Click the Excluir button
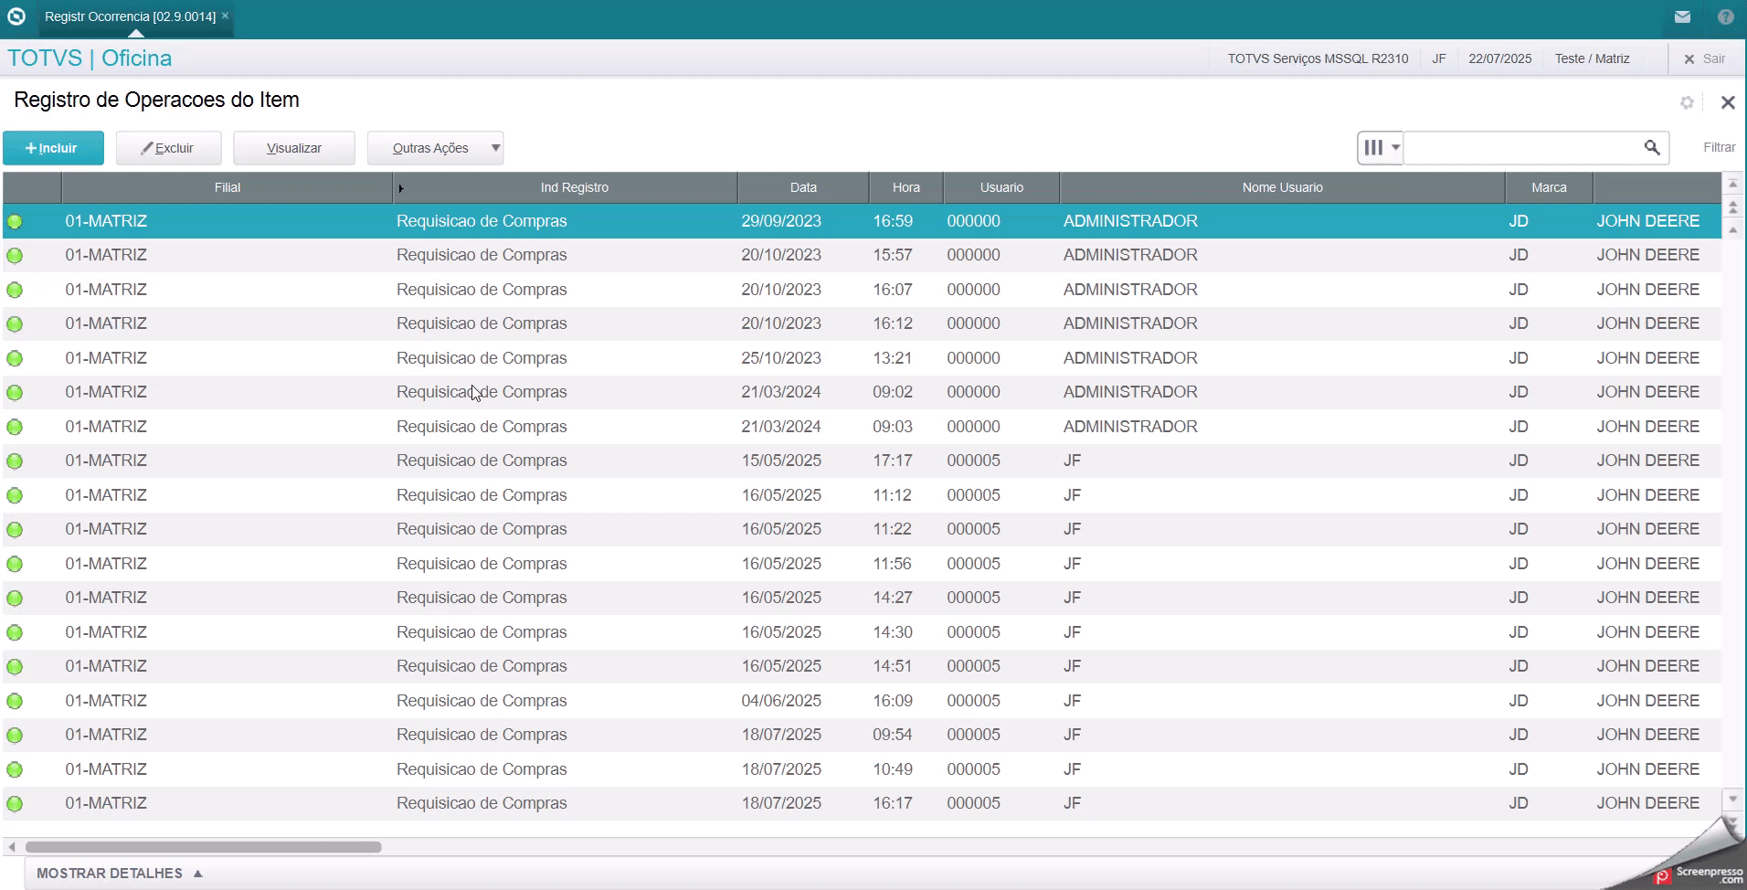 (x=168, y=148)
